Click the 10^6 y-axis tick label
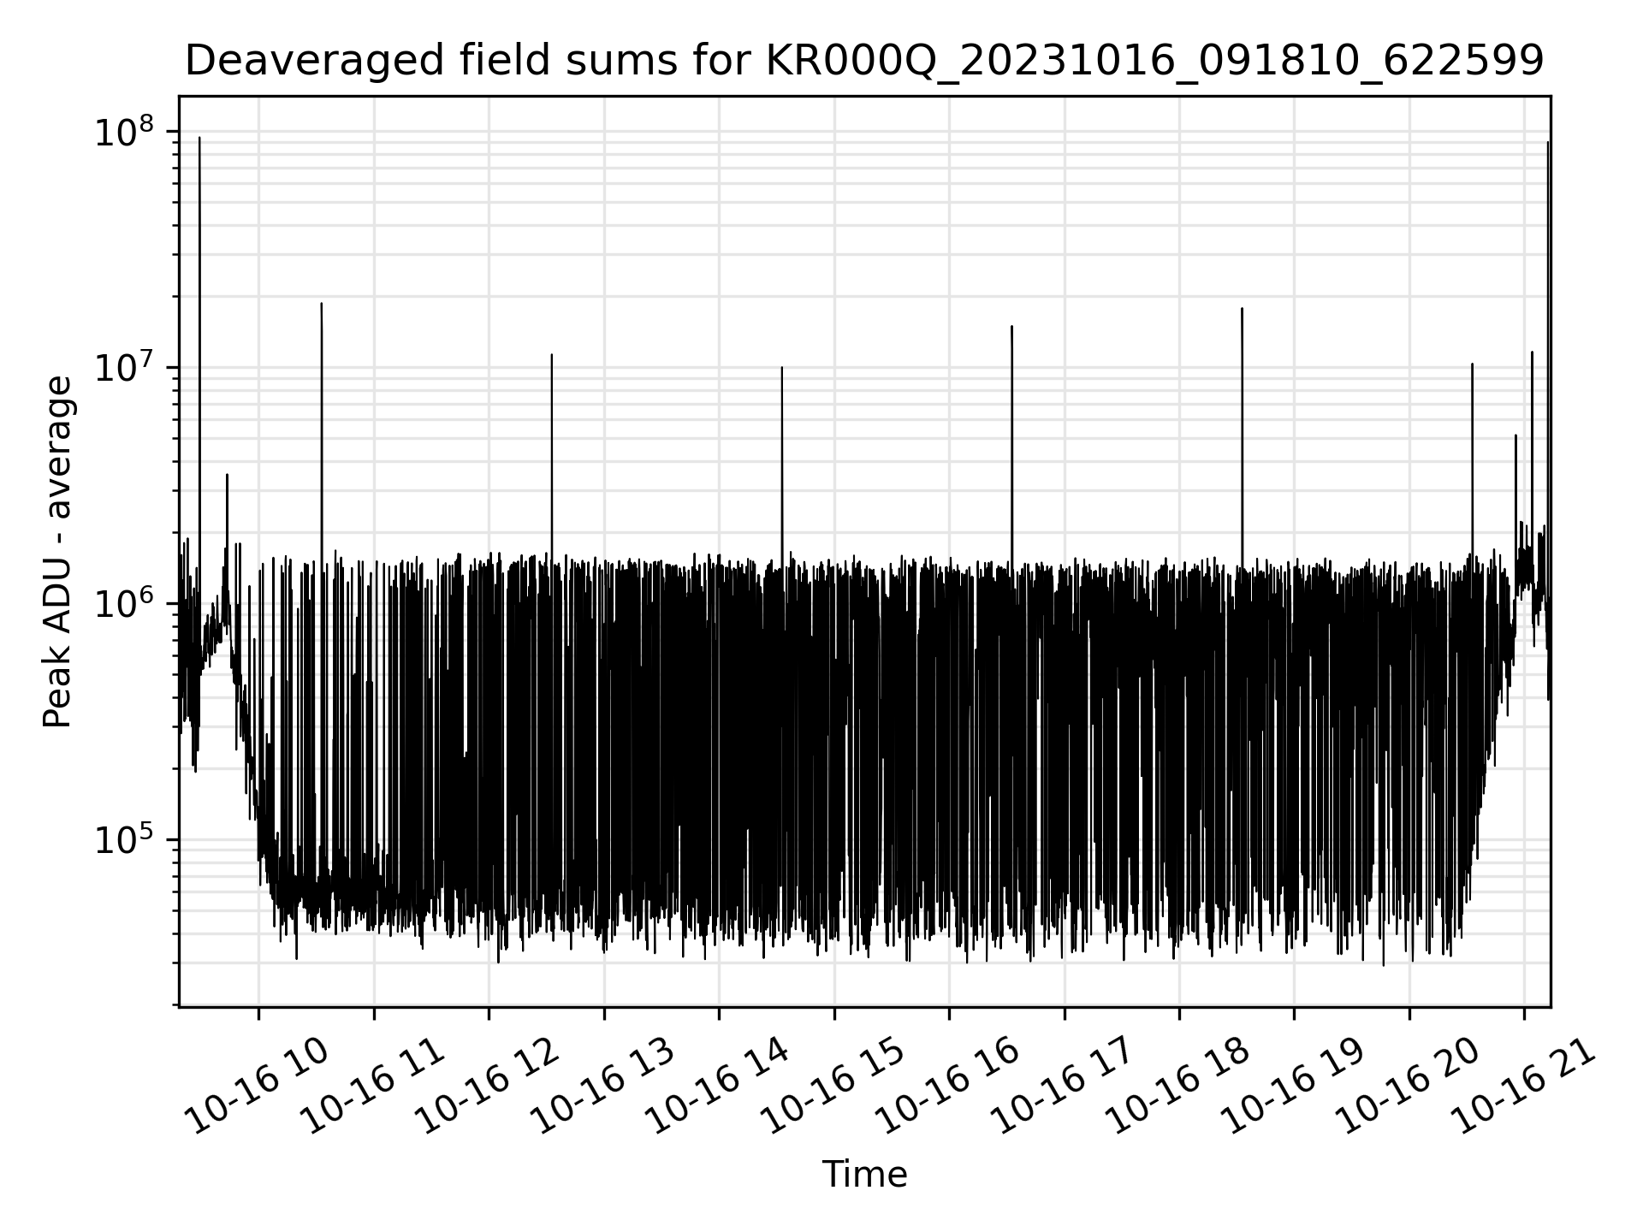This screenshot has height=1232, width=1643. coord(126,604)
